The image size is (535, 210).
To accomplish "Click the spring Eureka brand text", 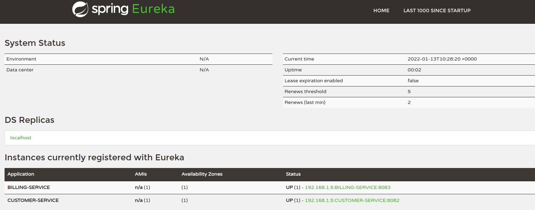I will [133, 9].
